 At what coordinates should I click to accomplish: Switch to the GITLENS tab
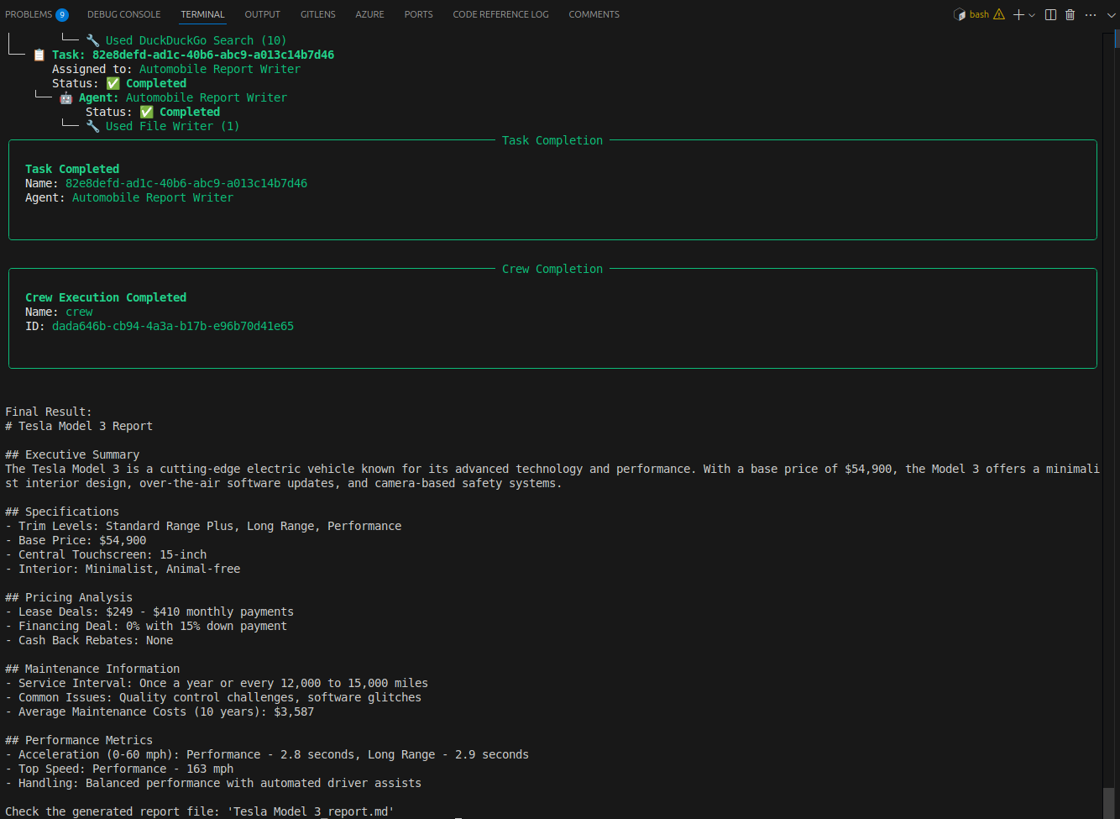pyautogui.click(x=318, y=14)
